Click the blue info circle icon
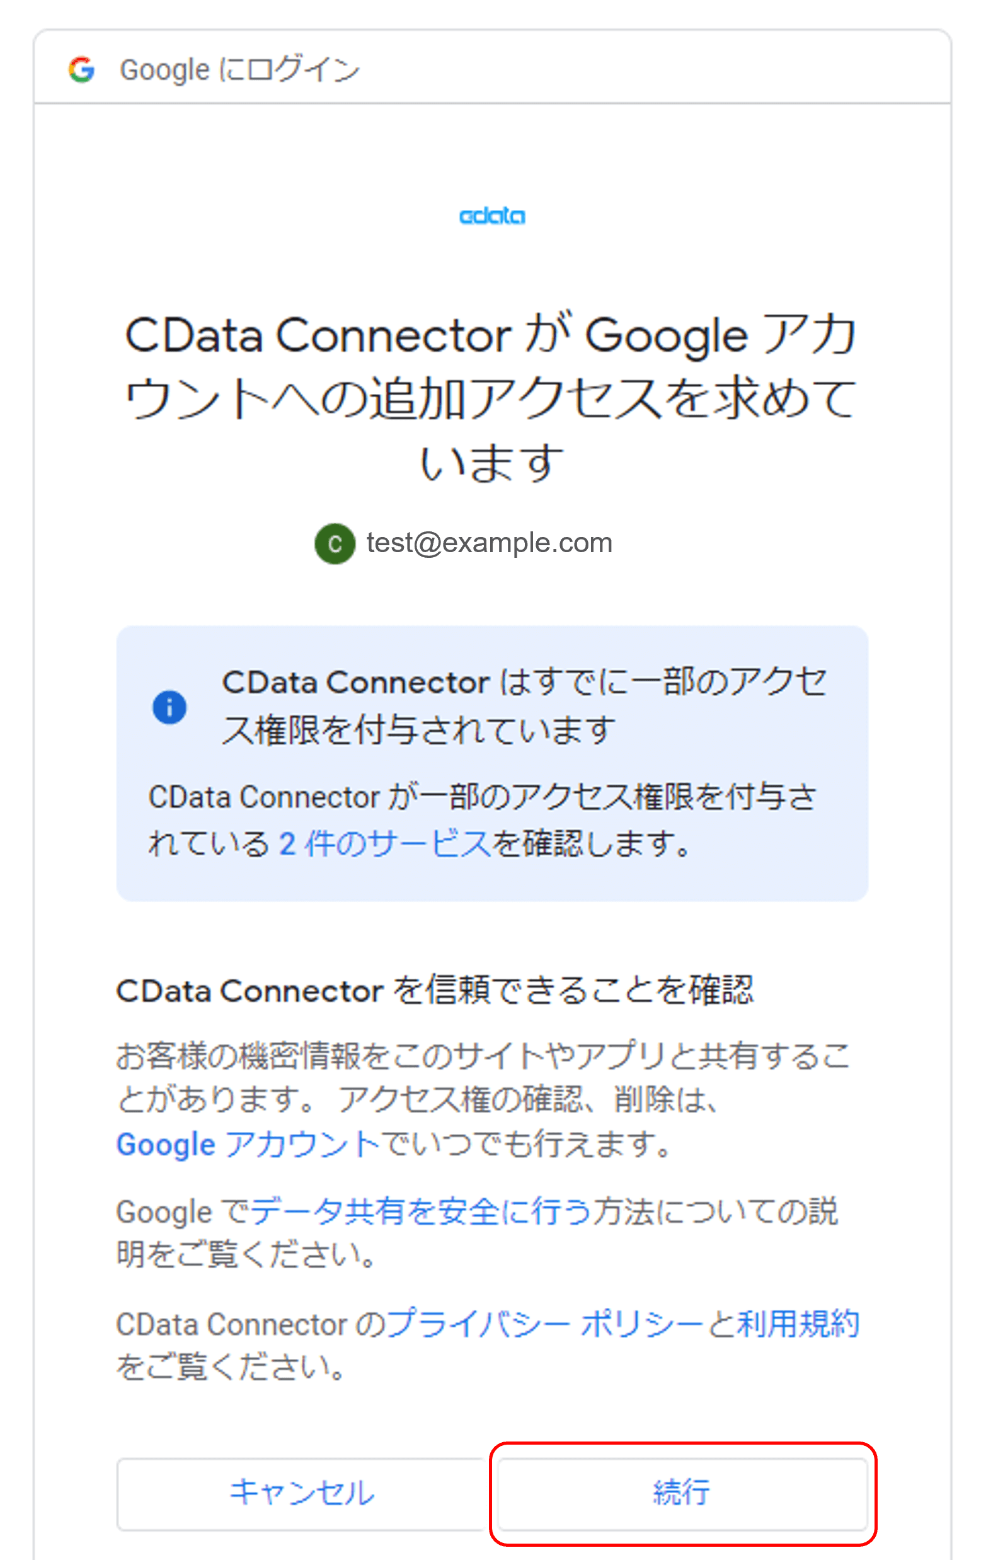 [169, 707]
